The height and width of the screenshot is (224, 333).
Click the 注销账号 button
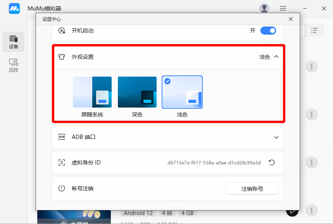(252, 189)
